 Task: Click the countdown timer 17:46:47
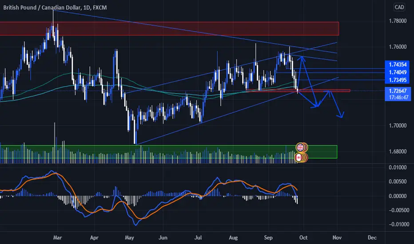pyautogui.click(x=398, y=98)
